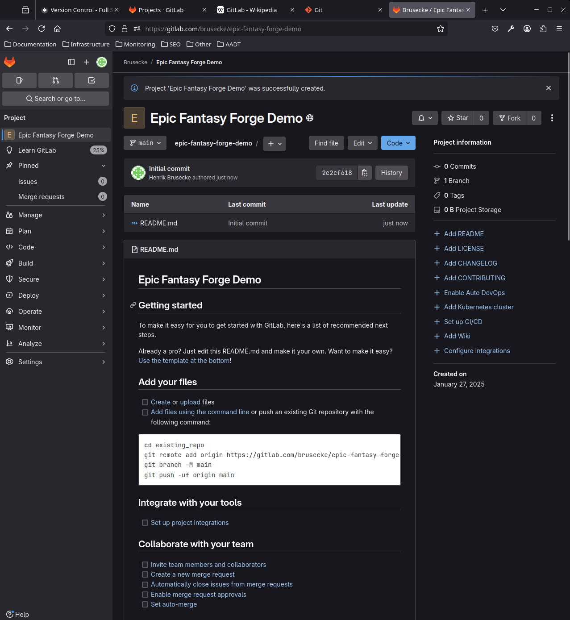Check the 'Create or upload files' checkbox

coord(145,402)
